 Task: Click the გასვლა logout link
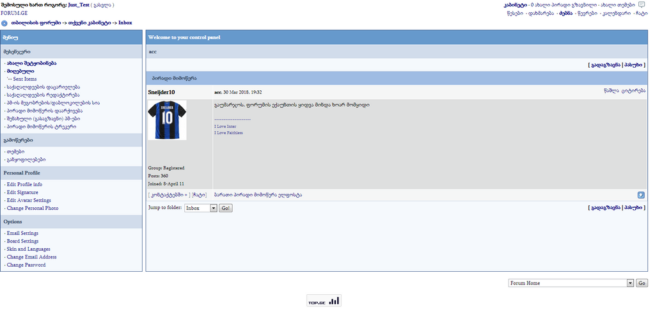[102, 5]
